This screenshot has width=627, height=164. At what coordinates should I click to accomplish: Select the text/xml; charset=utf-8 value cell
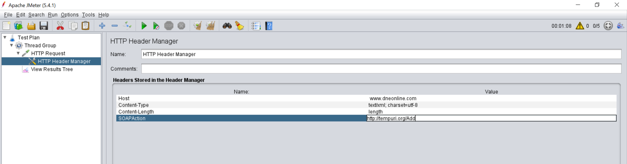(491, 105)
